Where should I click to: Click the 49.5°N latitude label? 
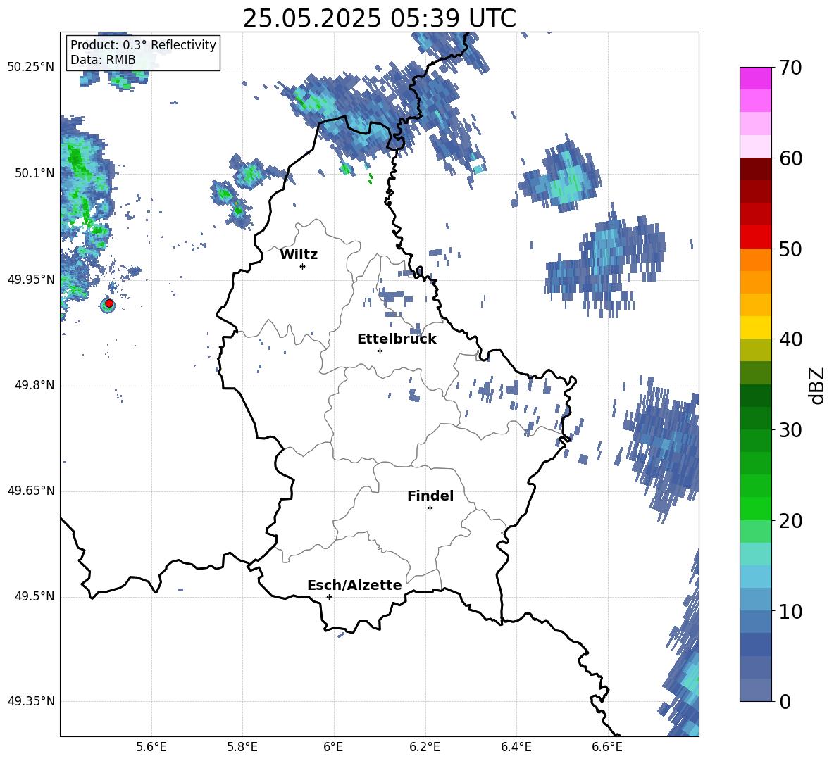tap(35, 596)
